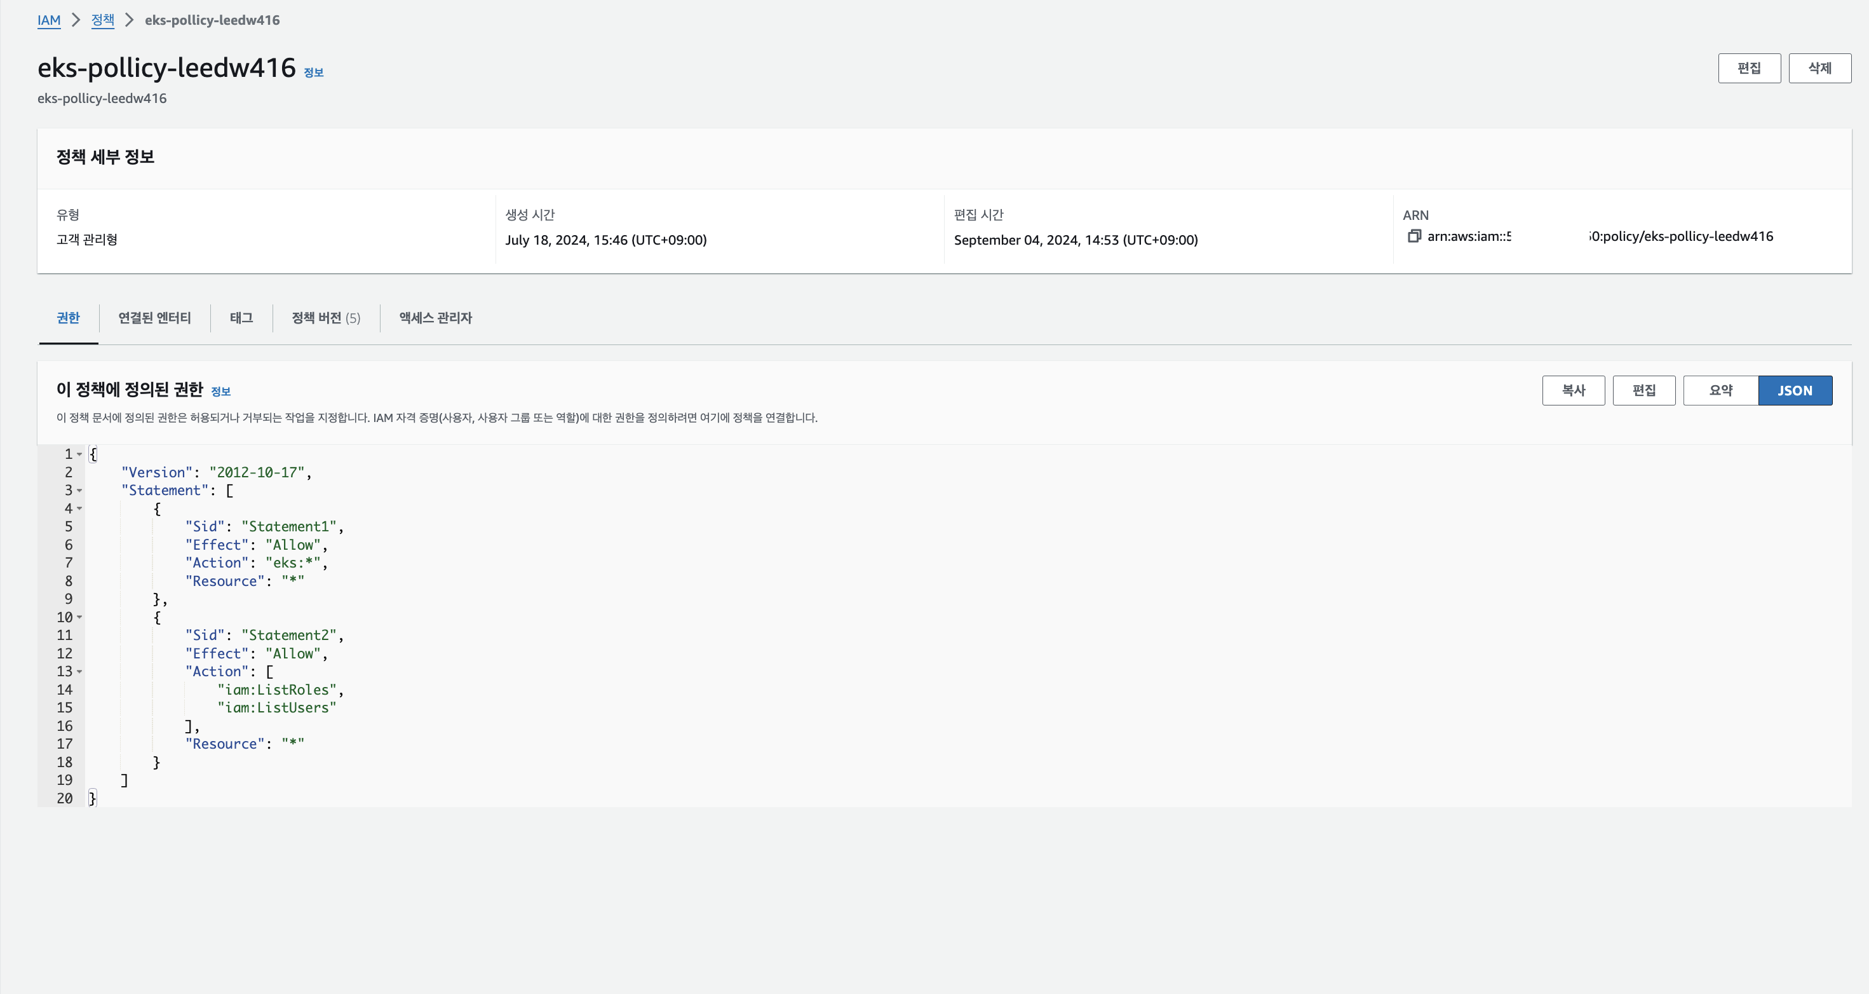Open the 액세스 관리자 tab
1869x994 pixels.
tap(435, 318)
